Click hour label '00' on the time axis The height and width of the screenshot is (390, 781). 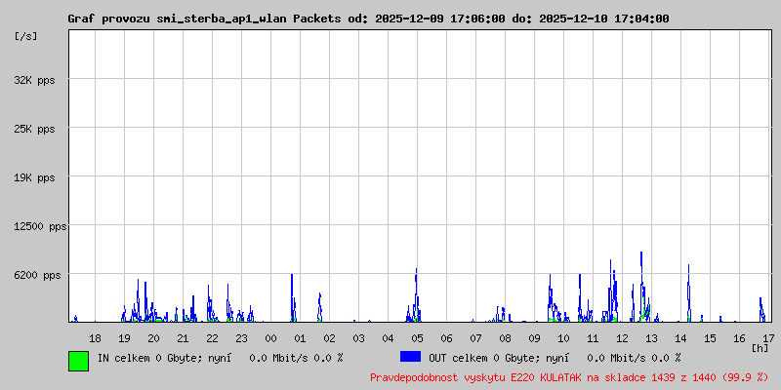point(271,338)
